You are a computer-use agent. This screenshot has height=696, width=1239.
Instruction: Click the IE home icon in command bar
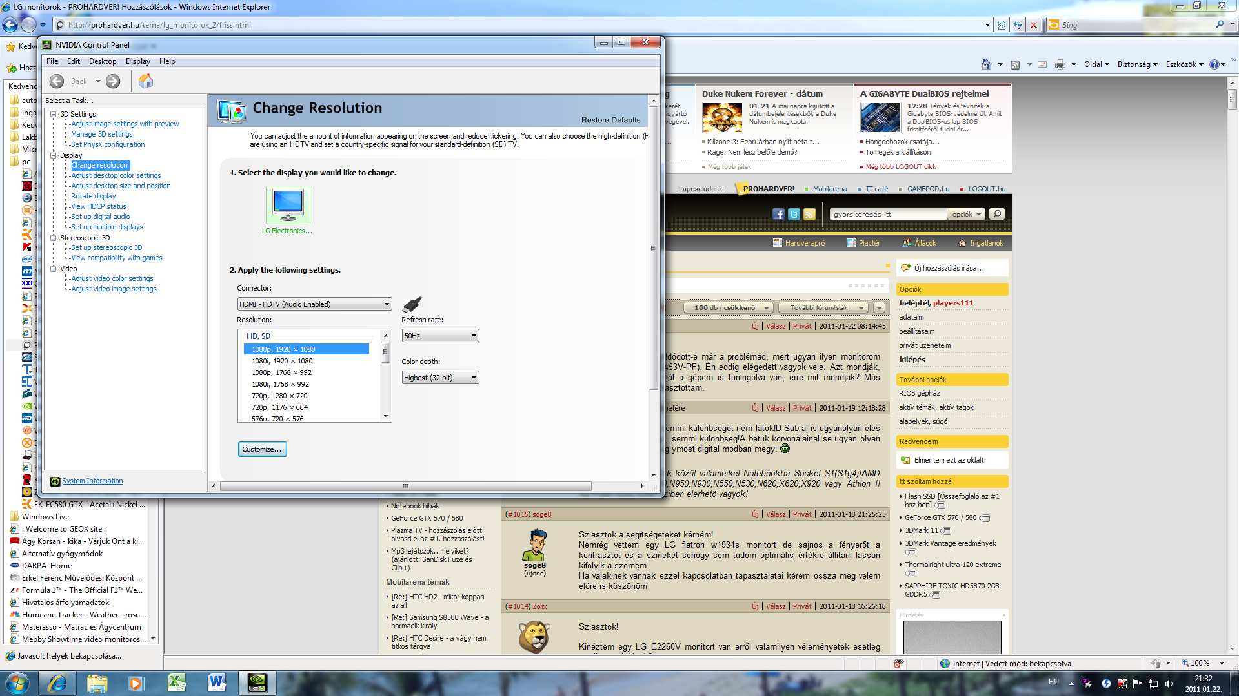point(986,64)
